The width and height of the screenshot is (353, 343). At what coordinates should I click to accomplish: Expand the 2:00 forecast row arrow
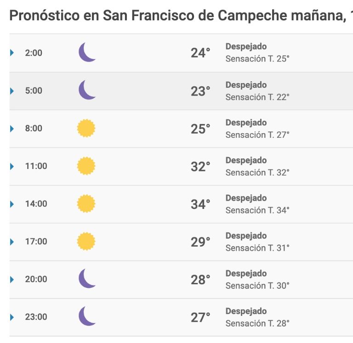[x=12, y=53]
